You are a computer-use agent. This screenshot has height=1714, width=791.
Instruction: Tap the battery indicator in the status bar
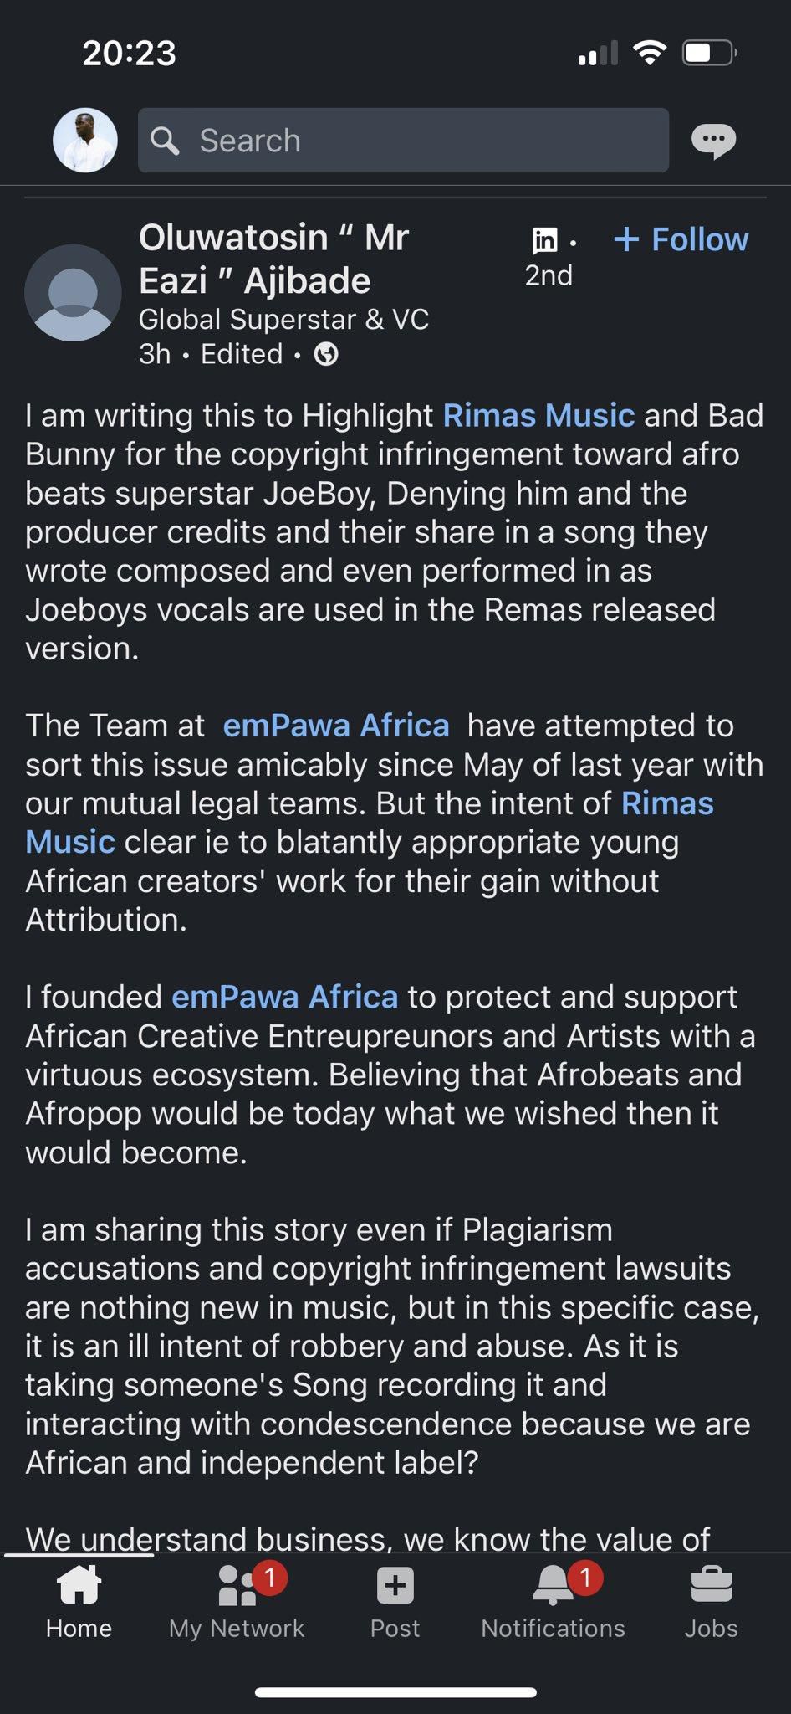707,52
